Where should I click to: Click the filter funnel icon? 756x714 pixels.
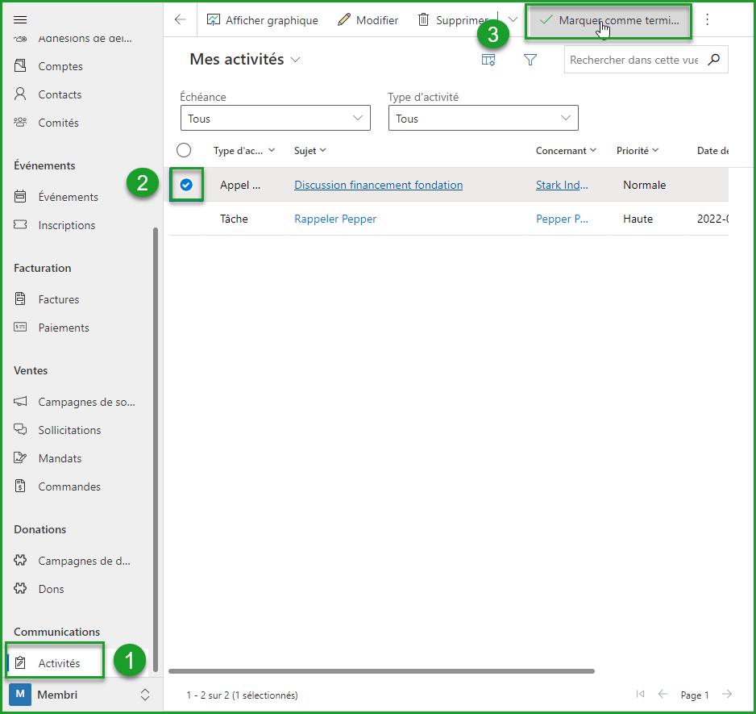(x=530, y=60)
